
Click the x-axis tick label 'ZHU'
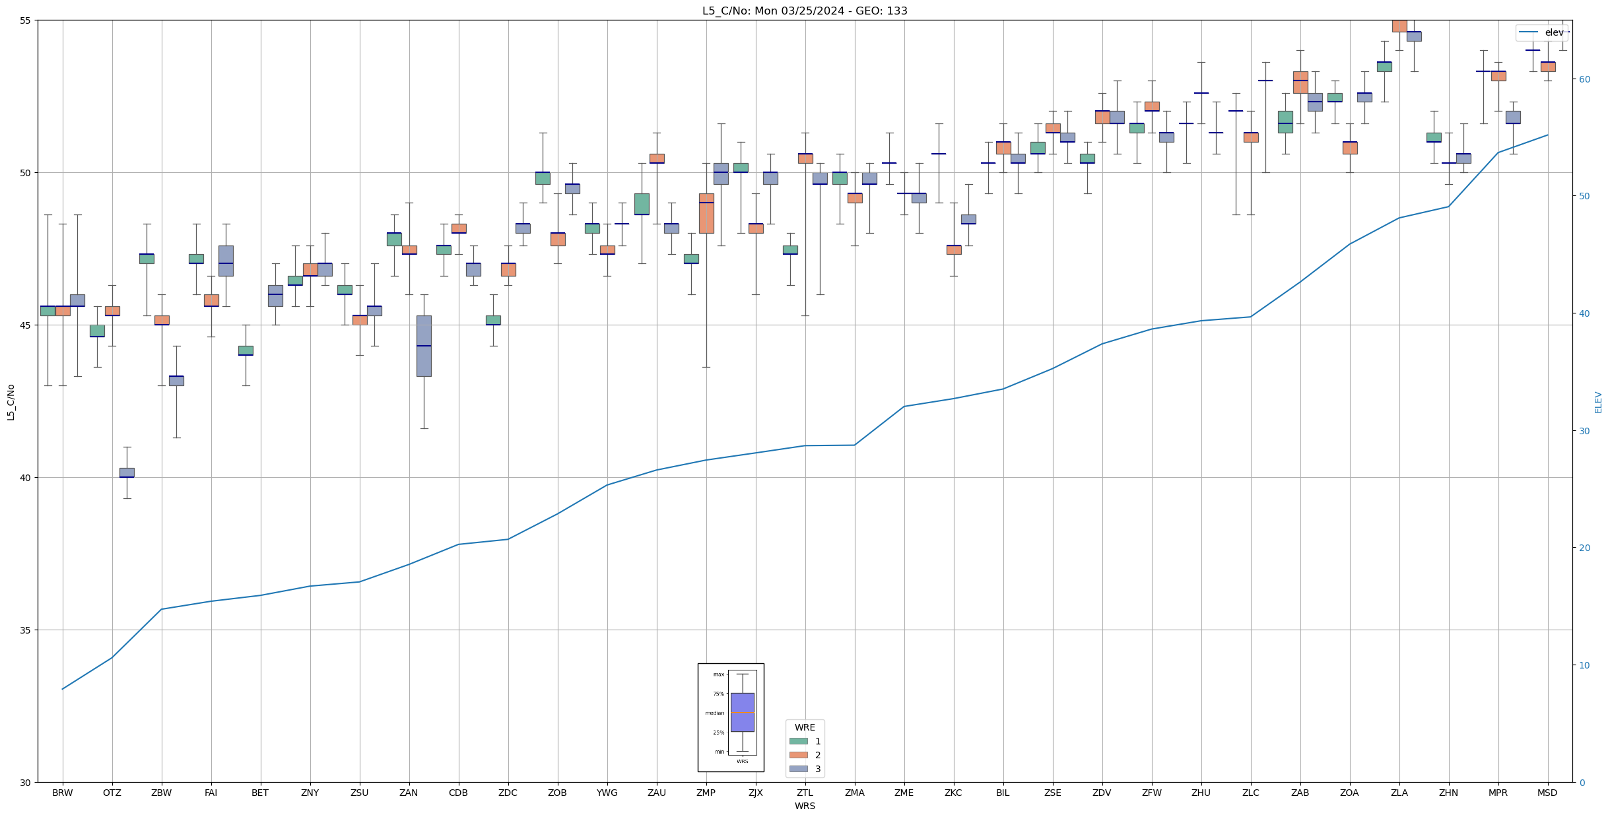1201,793
